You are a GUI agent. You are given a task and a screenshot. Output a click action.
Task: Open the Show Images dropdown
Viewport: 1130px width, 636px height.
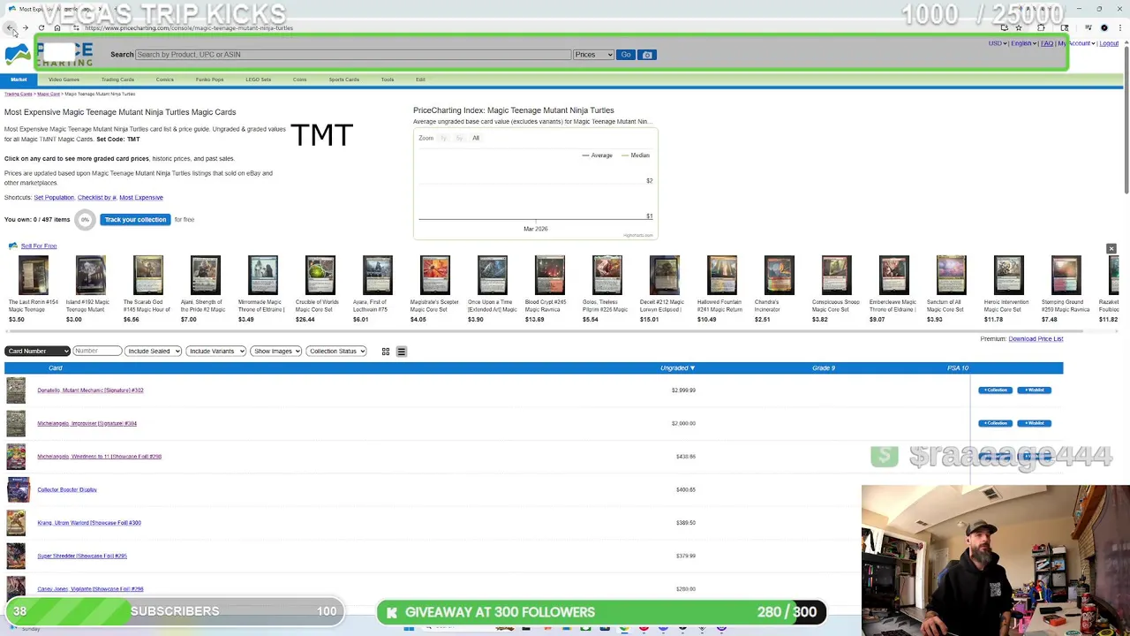[275, 352]
